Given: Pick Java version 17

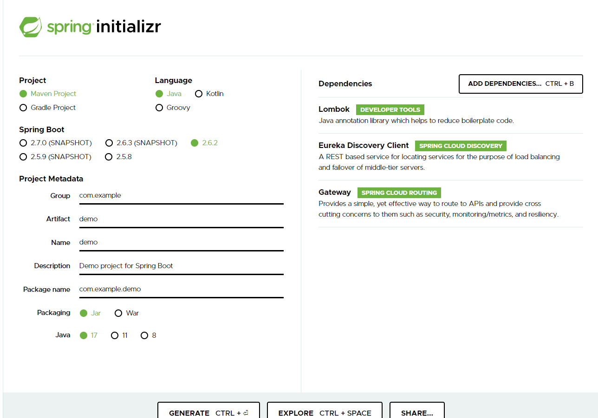Looking at the screenshot, I should (89, 335).
